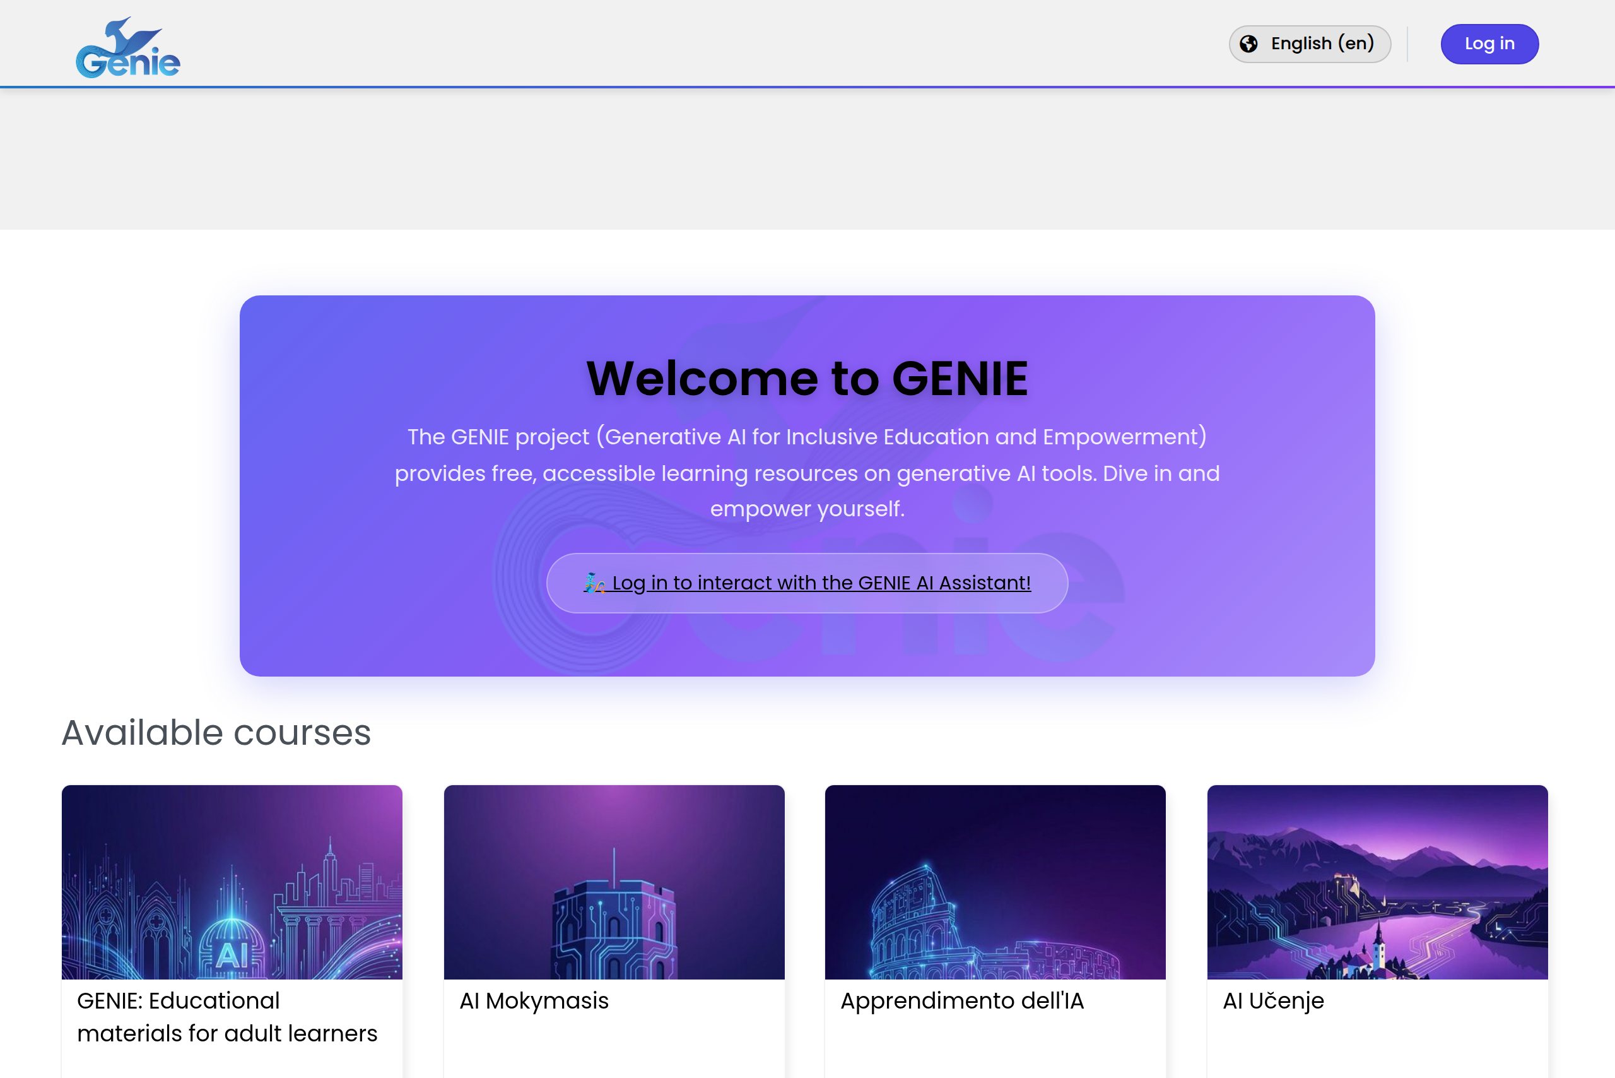This screenshot has height=1078, width=1615.
Task: Open the GENIE Educational materials course thumbnail
Action: [x=232, y=881]
